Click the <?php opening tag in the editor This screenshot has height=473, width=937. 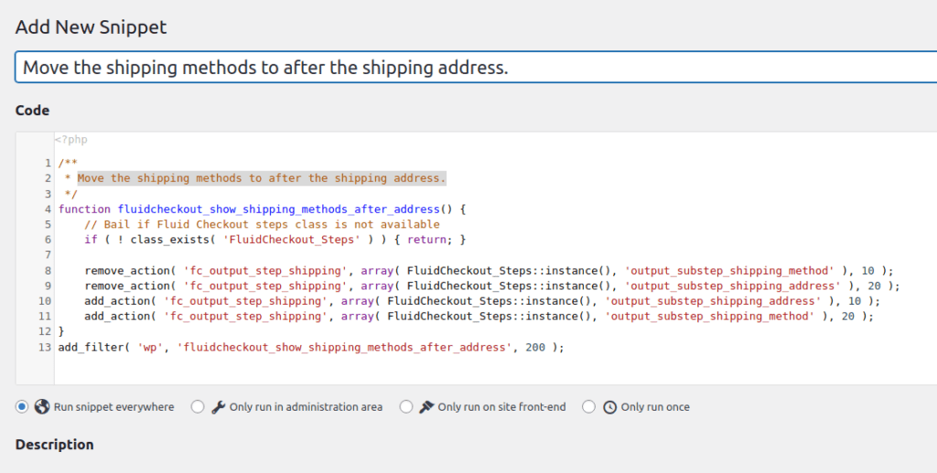coord(70,140)
